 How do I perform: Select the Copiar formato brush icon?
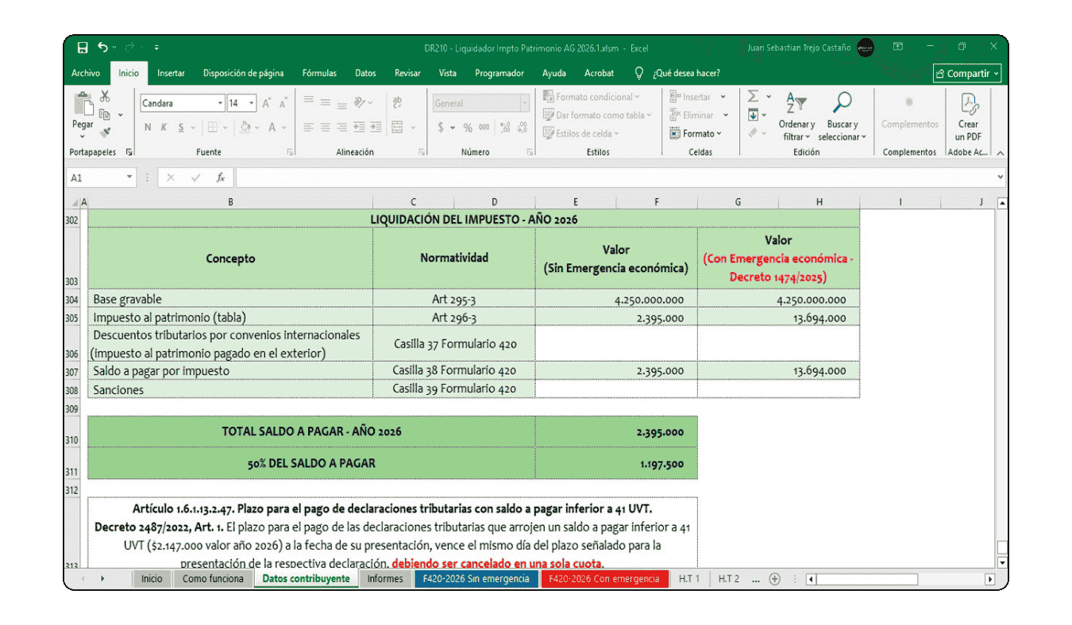(x=106, y=131)
